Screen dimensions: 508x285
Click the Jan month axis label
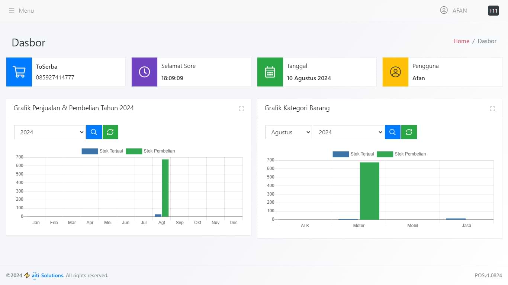(x=36, y=223)
